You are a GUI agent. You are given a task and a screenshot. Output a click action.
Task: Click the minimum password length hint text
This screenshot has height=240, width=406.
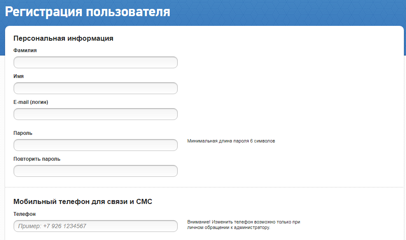click(231, 141)
